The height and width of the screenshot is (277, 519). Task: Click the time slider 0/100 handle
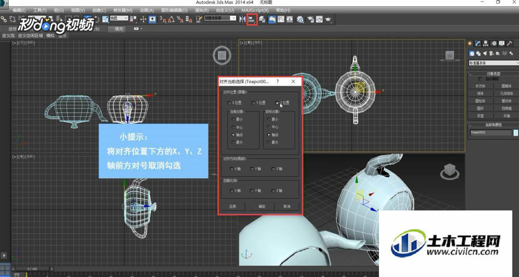coord(32,269)
